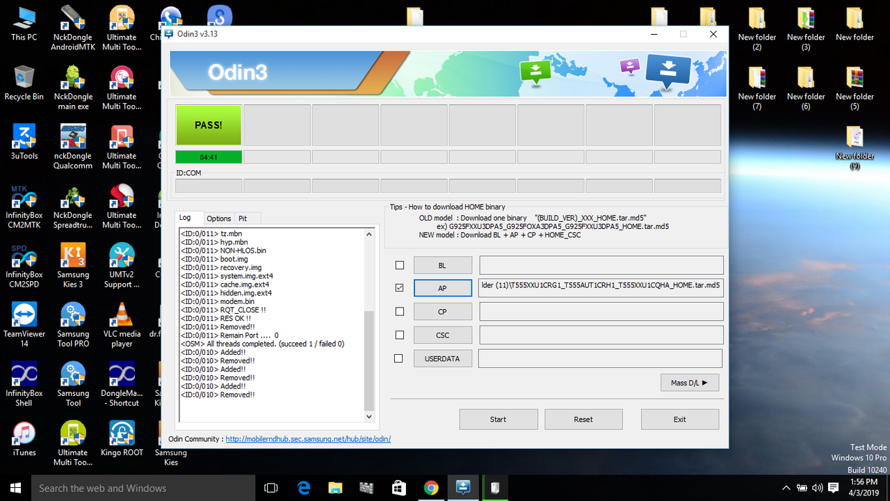890x501 pixels.
Task: Select InfinityBox CM2MTK desktop icon
Action: pos(24,207)
